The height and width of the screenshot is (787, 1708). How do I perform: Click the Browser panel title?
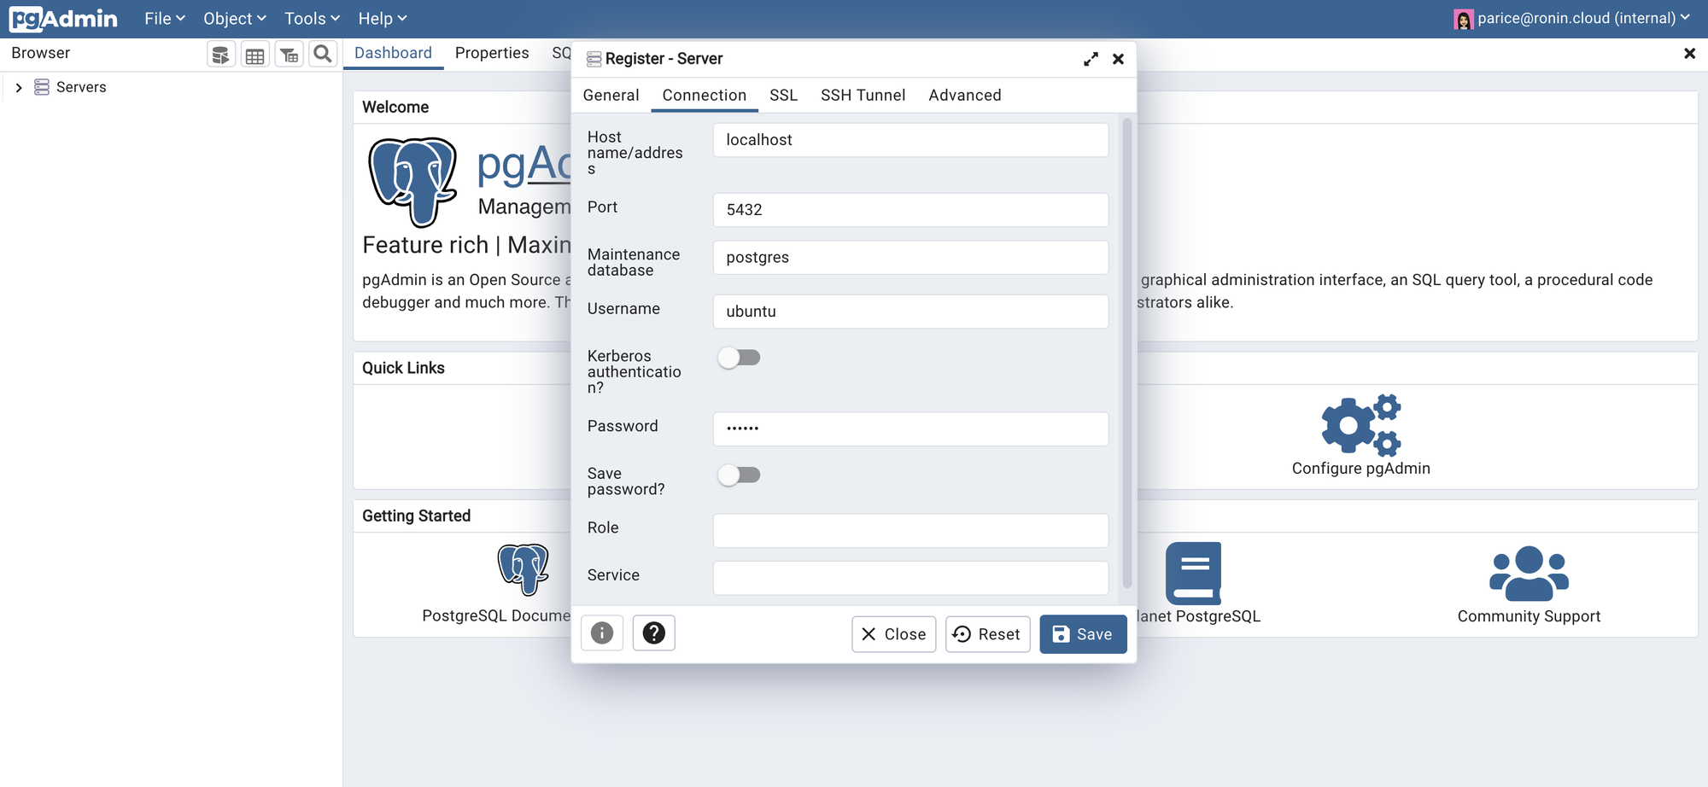tap(41, 53)
